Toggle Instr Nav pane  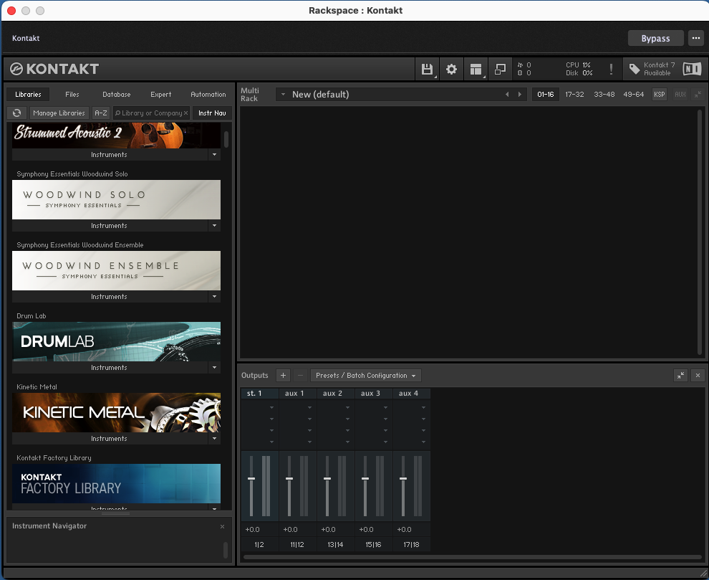pyautogui.click(x=212, y=113)
